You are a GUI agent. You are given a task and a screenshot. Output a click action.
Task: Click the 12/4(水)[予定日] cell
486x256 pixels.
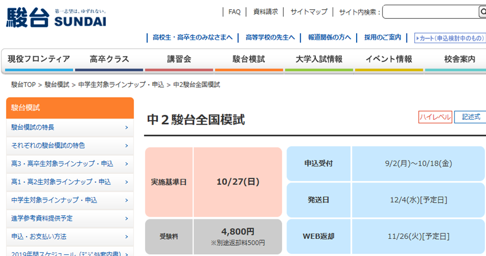pos(418,200)
